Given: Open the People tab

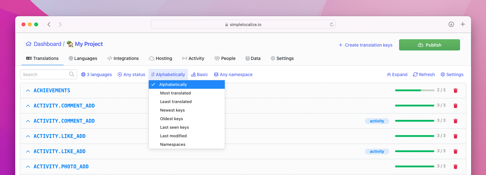Looking at the screenshot, I should 225,58.
